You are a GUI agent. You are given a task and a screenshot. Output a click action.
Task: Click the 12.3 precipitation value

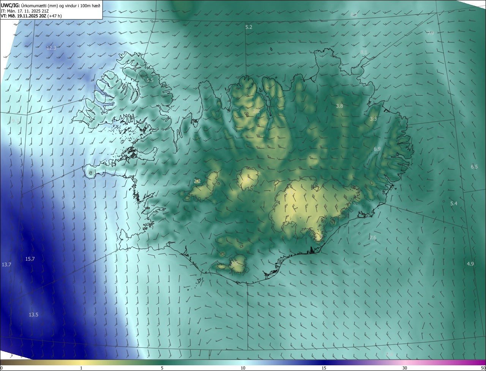click(x=51, y=48)
